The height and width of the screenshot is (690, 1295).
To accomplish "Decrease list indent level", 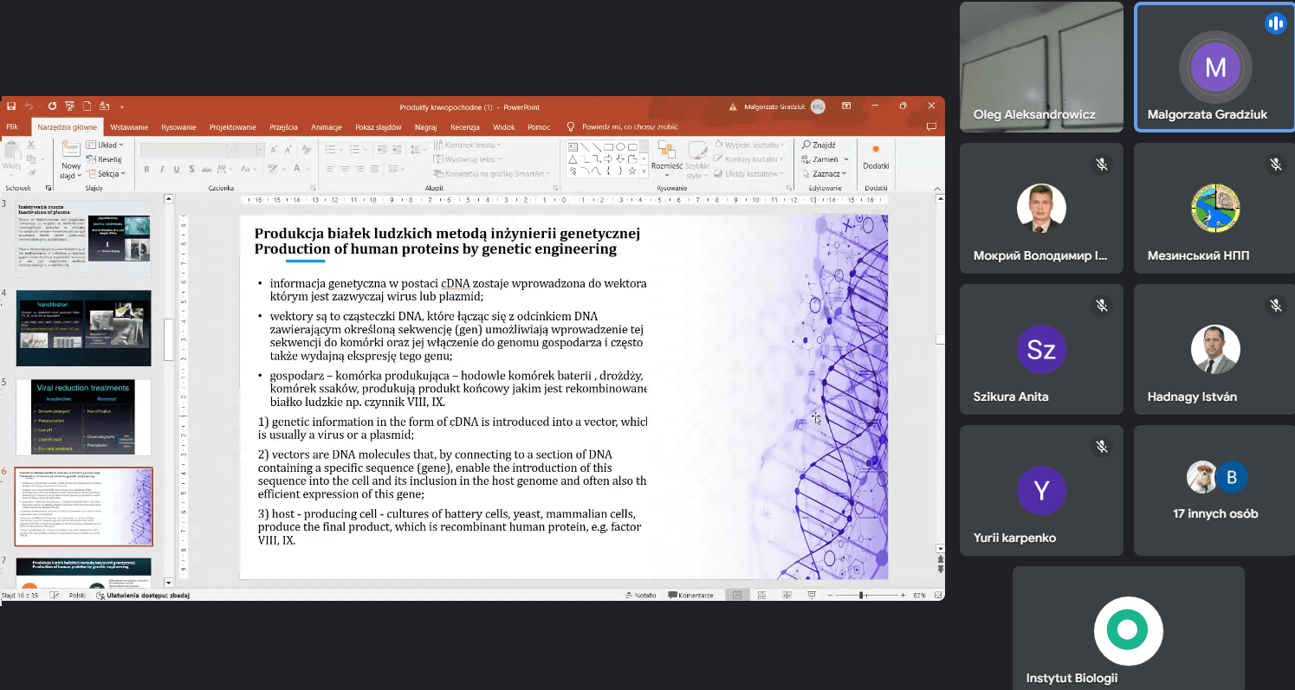I will coord(382,149).
